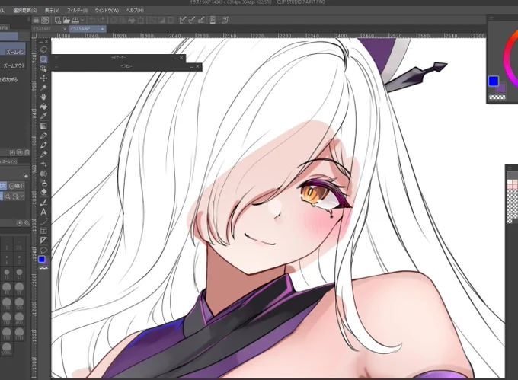The image size is (518, 380).
Task: Click the Save toolbar icon
Action: pos(75,20)
